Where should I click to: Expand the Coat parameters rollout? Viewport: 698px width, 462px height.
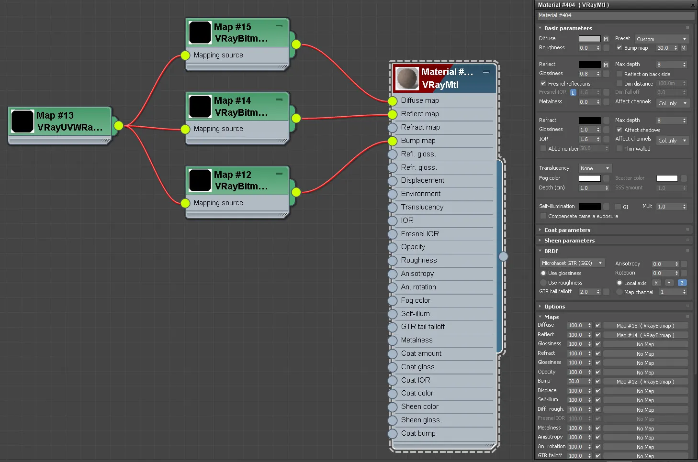click(x=567, y=230)
